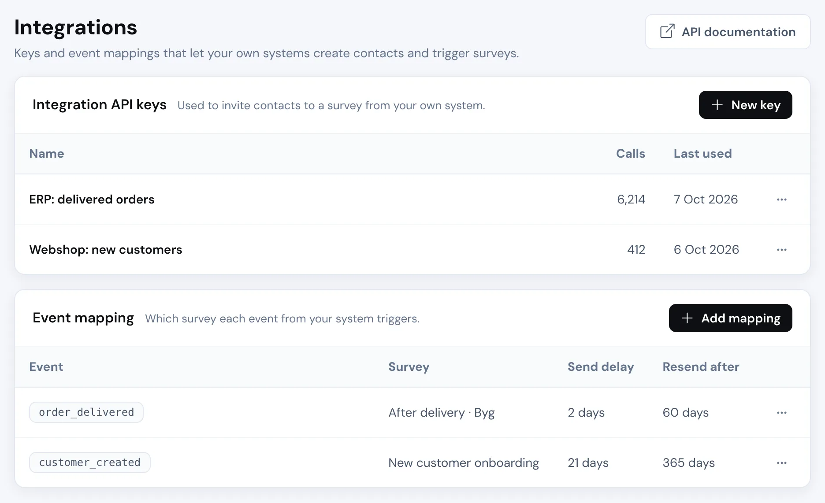Click the plus icon in Add mapping
This screenshot has width=825, height=503.
coord(687,318)
